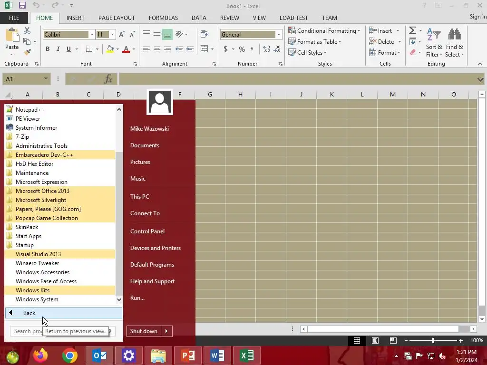Switch to the FORMULAS tab
Screen dimensions: 487x365
click(x=164, y=18)
